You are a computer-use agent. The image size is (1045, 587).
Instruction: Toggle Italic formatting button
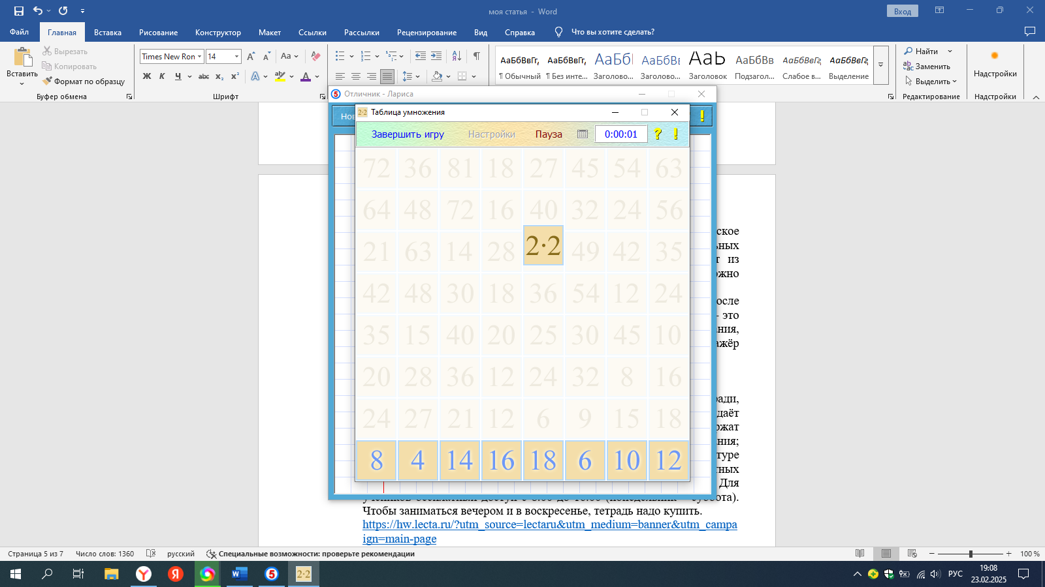coord(162,76)
